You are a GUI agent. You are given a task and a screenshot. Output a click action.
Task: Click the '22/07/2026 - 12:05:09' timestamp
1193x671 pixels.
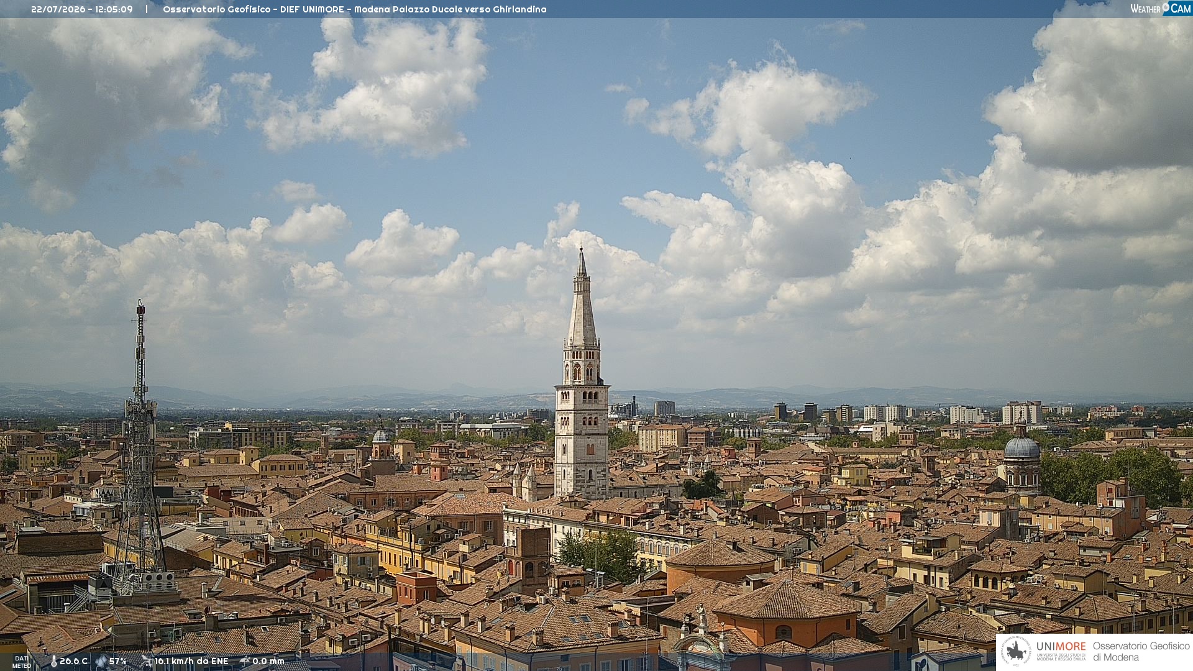tap(82, 9)
